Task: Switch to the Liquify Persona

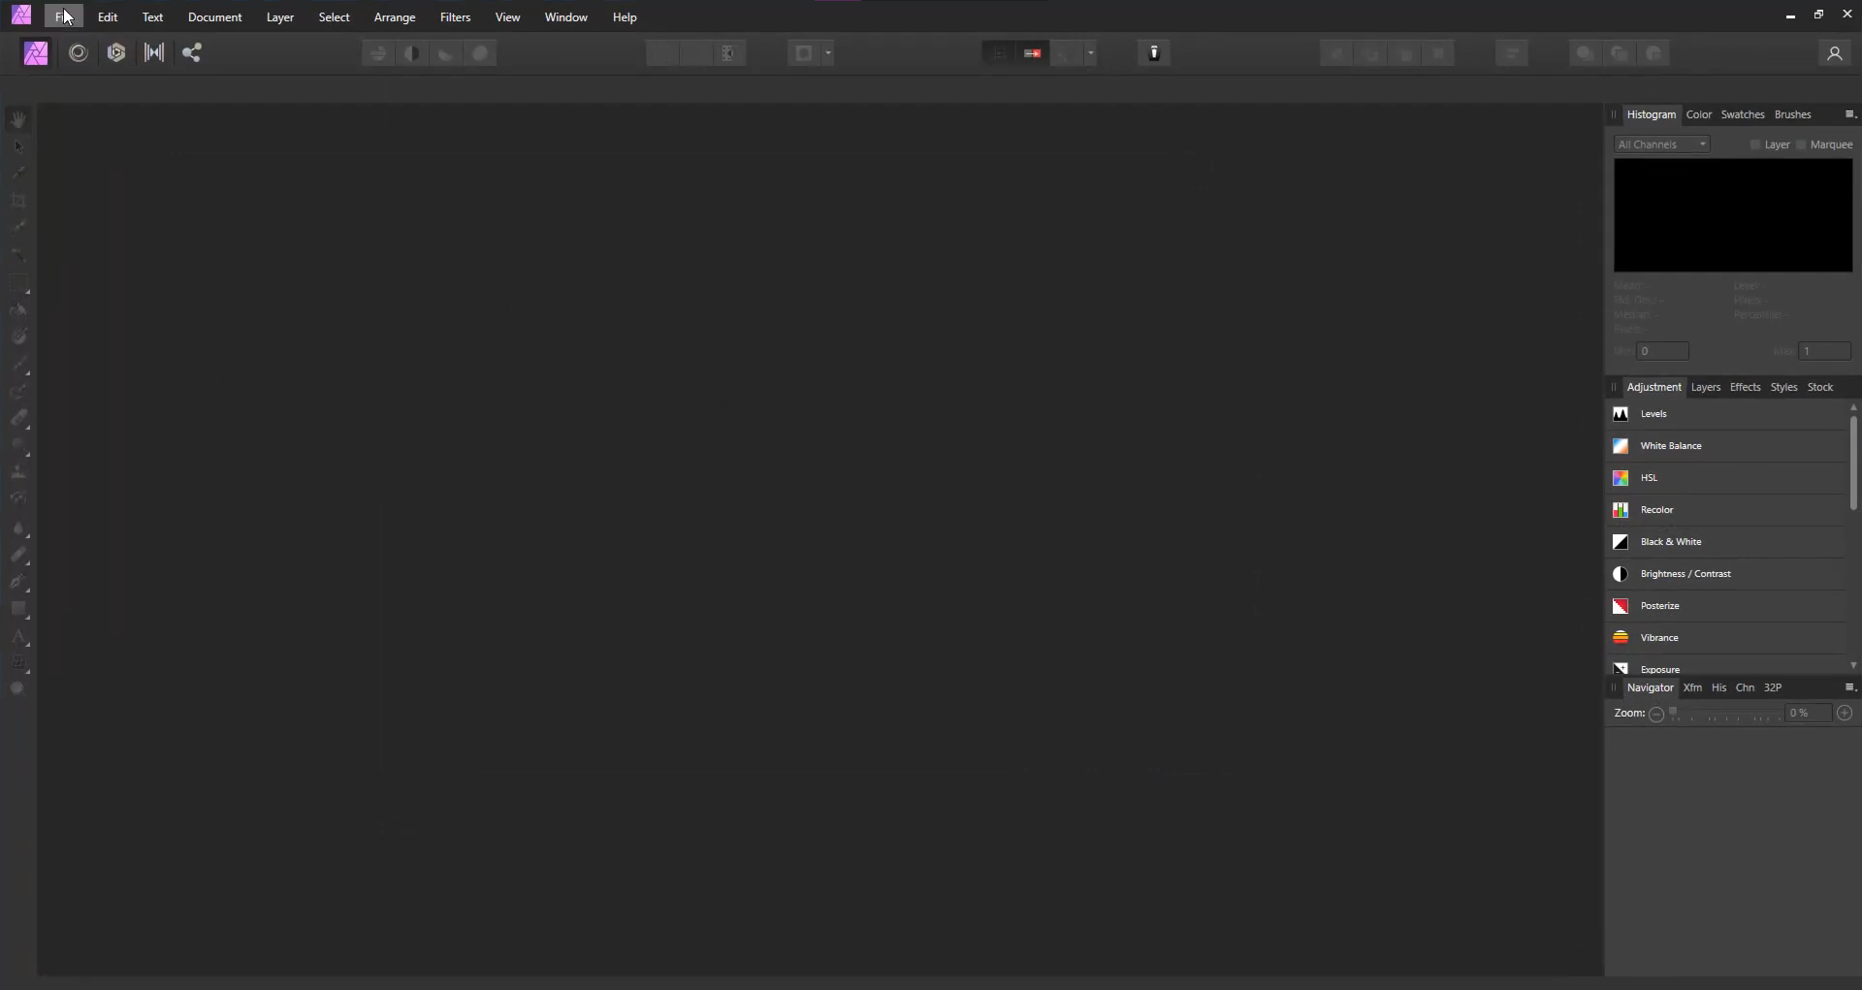Action: click(x=79, y=53)
